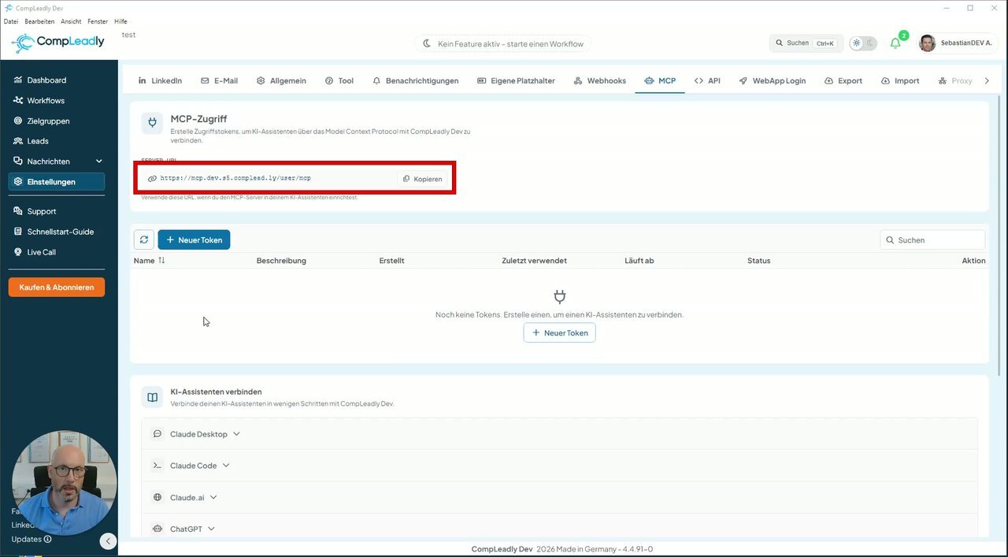Click the Zuletzt verwendet column header
Image resolution: width=1008 pixels, height=557 pixels.
(534, 260)
